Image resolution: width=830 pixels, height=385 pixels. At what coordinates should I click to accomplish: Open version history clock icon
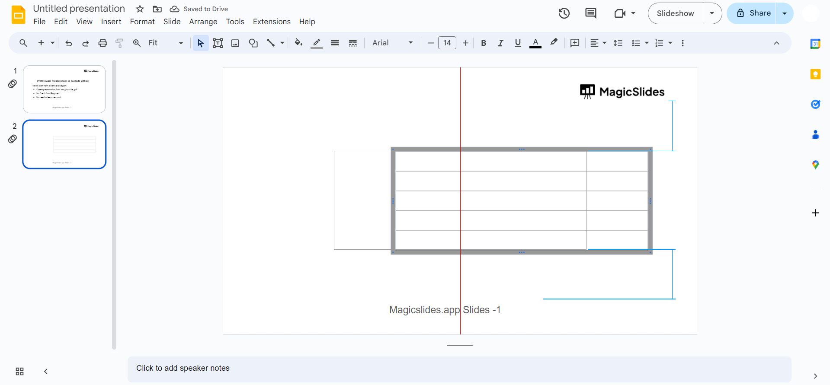(x=564, y=13)
